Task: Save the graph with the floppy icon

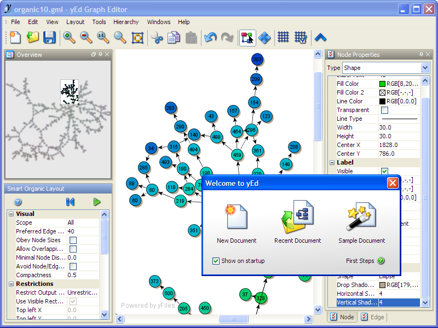Action: 49,37
